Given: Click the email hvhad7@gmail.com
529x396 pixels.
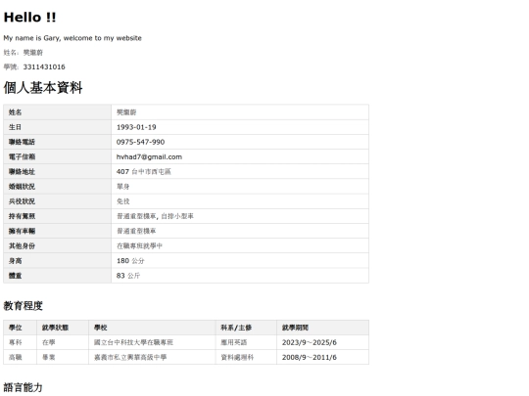Looking at the screenshot, I should (x=149, y=156).
